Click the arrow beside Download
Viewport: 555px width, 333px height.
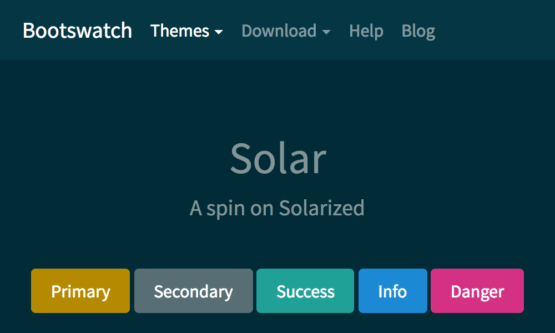tap(327, 32)
